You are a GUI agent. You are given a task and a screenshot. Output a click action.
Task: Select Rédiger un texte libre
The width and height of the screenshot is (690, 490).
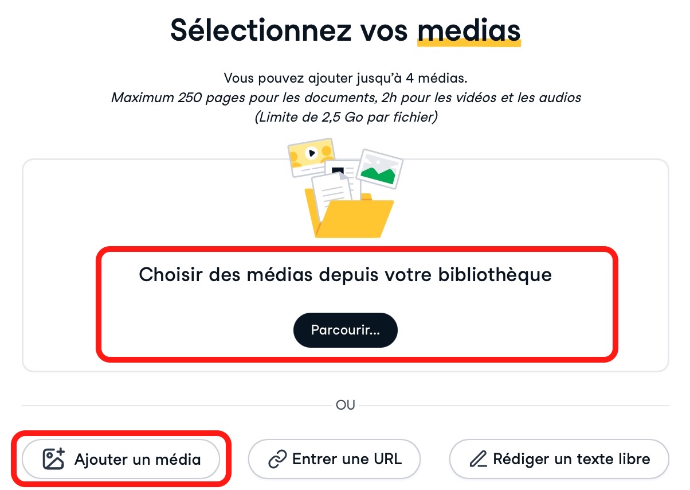click(x=559, y=459)
